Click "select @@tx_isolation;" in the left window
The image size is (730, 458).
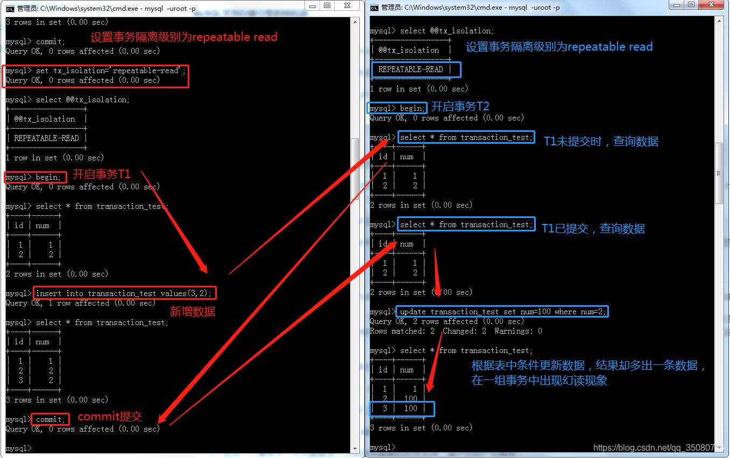(68, 100)
